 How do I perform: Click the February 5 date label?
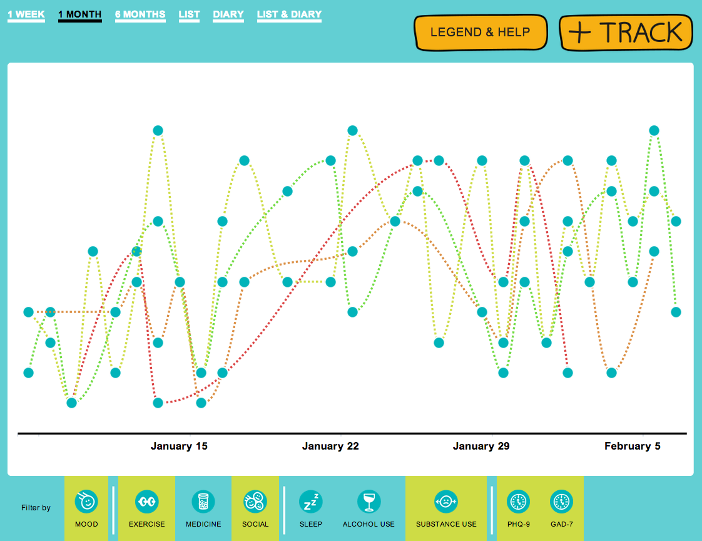(x=632, y=446)
